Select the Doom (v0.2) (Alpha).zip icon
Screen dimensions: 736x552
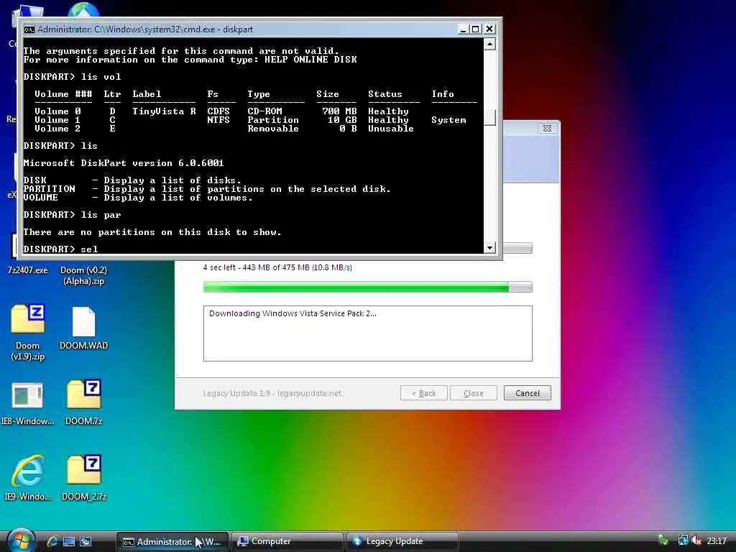[83, 275]
